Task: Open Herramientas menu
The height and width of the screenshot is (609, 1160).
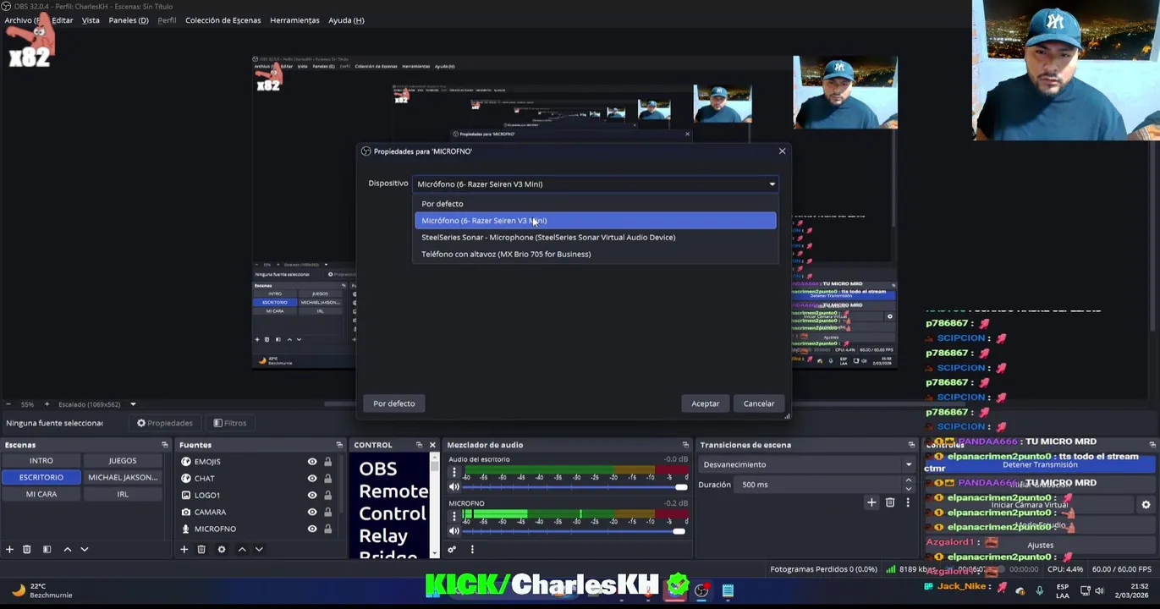Action: click(294, 20)
